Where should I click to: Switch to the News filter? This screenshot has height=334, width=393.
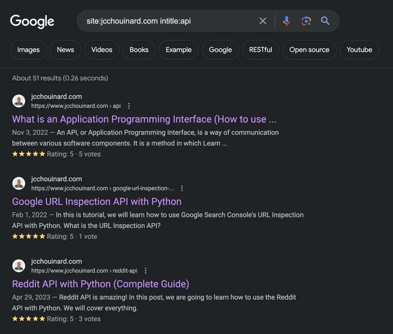click(65, 50)
